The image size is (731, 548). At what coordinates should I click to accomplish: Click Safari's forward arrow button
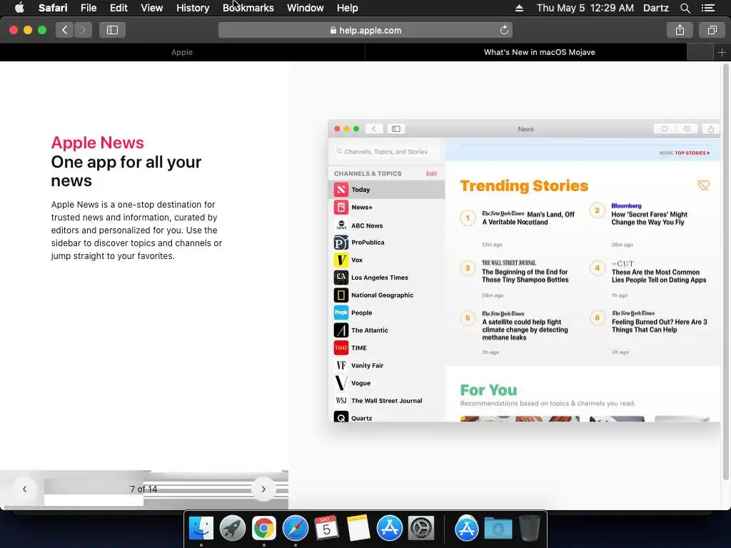[83, 30]
